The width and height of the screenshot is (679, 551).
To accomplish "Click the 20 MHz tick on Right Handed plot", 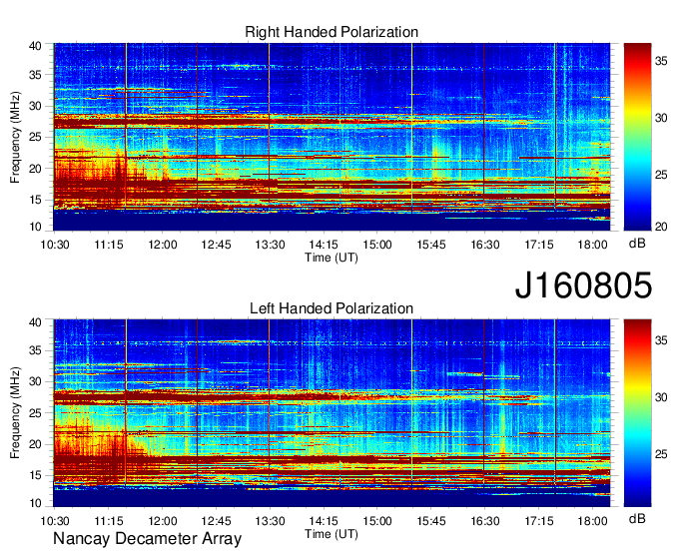I will [36, 169].
